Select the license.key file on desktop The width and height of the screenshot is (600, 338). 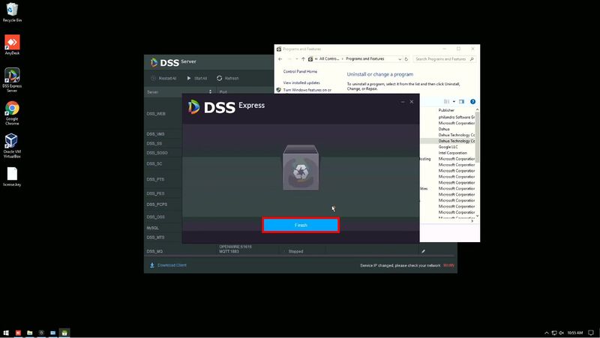tap(12, 177)
